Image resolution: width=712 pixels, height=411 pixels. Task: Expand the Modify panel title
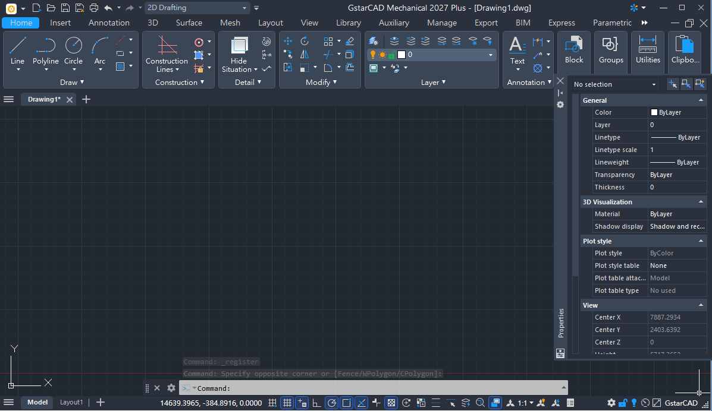pyautogui.click(x=321, y=82)
